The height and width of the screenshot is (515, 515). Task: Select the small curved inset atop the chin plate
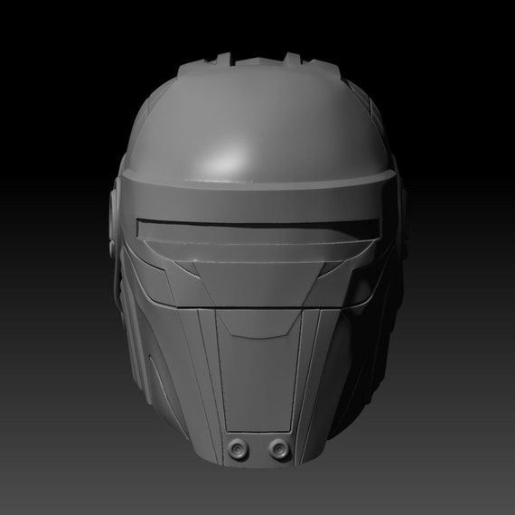click(258, 323)
